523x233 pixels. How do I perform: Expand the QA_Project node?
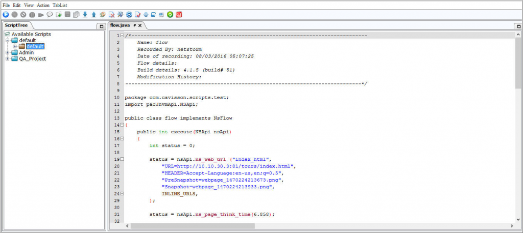(x=8, y=59)
